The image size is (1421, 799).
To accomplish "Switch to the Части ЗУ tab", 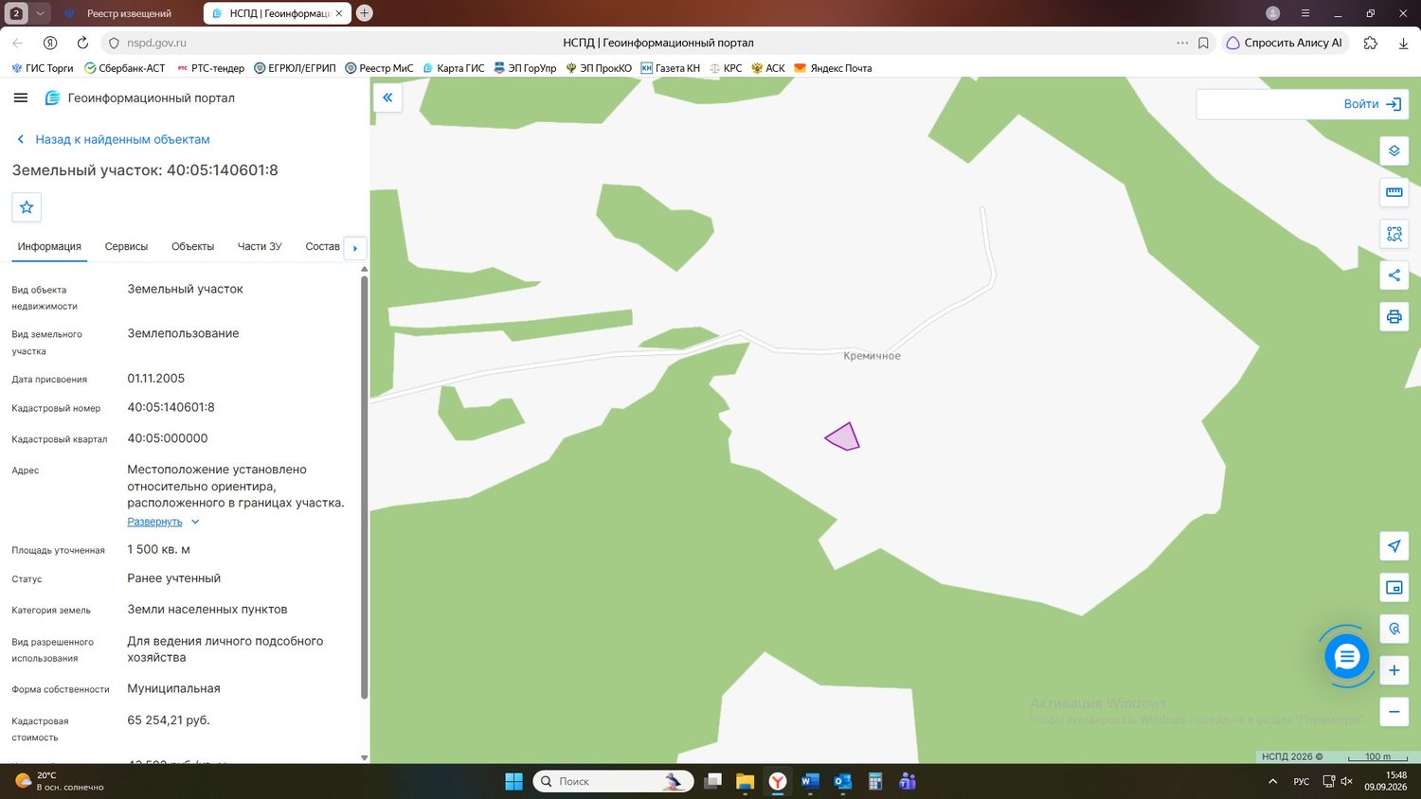I will click(260, 246).
